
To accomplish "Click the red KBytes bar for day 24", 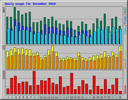I will coord(94,85).
